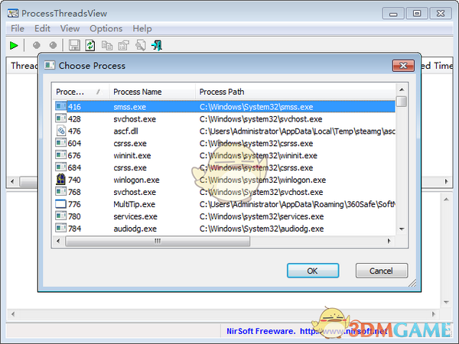The image size is (459, 344).
Task: Click the Choose Process dialog title icon
Action: [50, 65]
